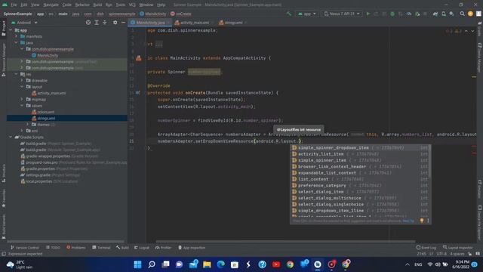This screenshot has height=272, width=483.
Task: Collapse the values folder
Action: 22,106
